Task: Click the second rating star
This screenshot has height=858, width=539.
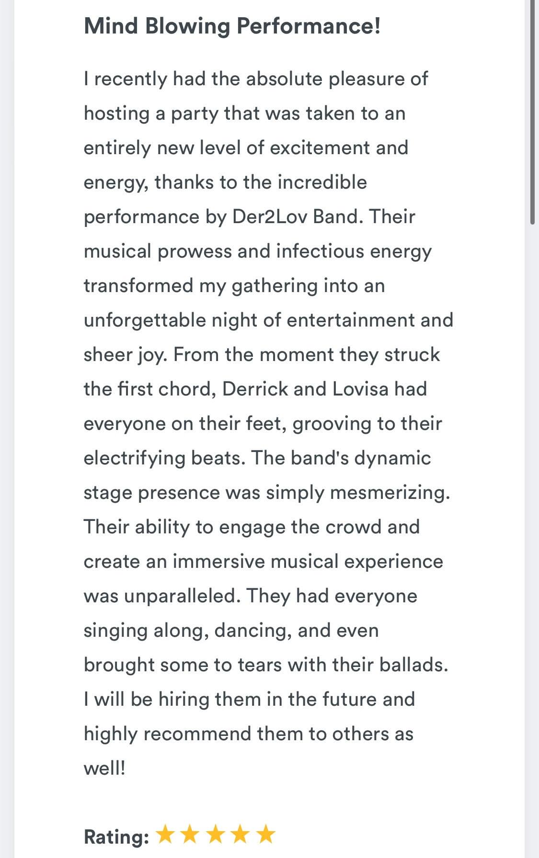Action: (190, 834)
